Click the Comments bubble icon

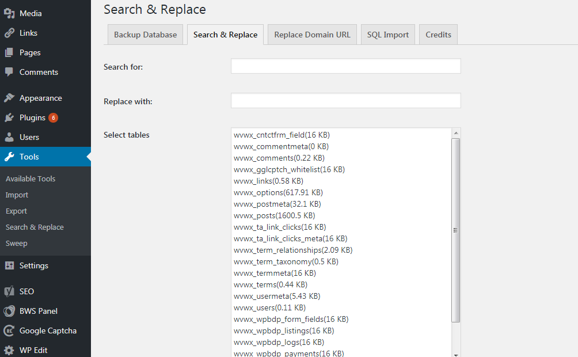click(9, 72)
